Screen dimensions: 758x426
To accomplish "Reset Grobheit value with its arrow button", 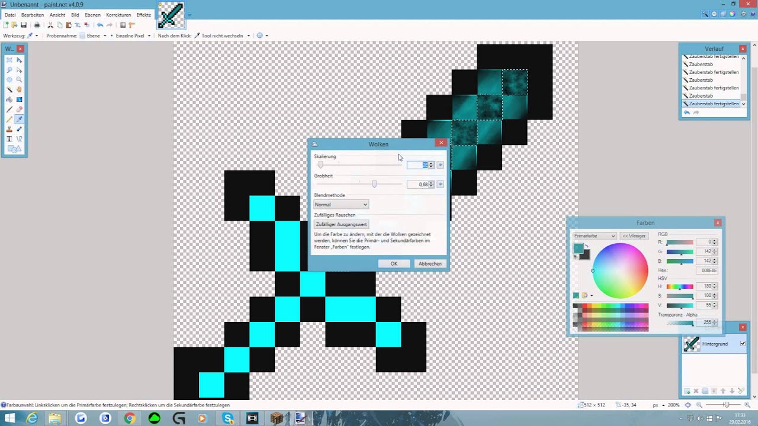I will tap(440, 185).
